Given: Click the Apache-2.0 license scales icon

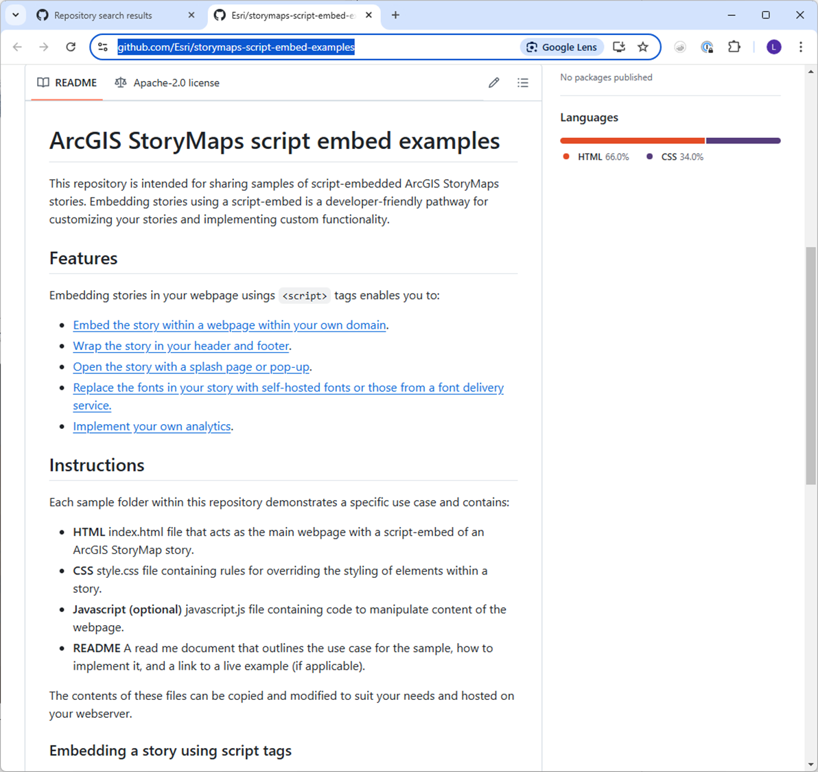Looking at the screenshot, I should [x=120, y=82].
